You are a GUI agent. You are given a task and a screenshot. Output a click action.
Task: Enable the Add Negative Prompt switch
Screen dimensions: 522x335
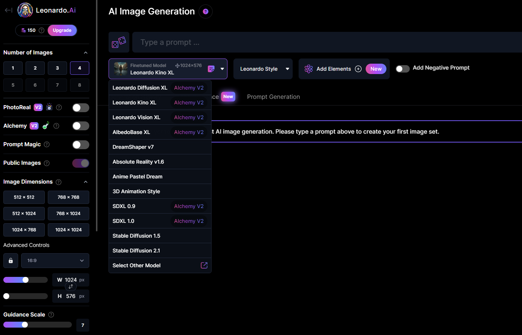[403, 69]
